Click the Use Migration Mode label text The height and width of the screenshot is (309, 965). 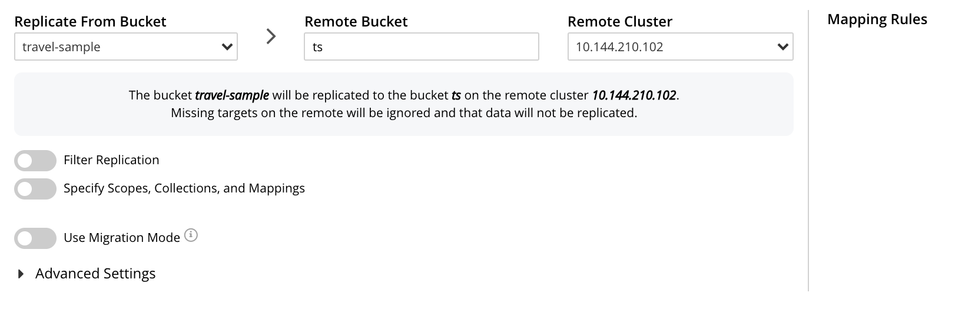[122, 238]
